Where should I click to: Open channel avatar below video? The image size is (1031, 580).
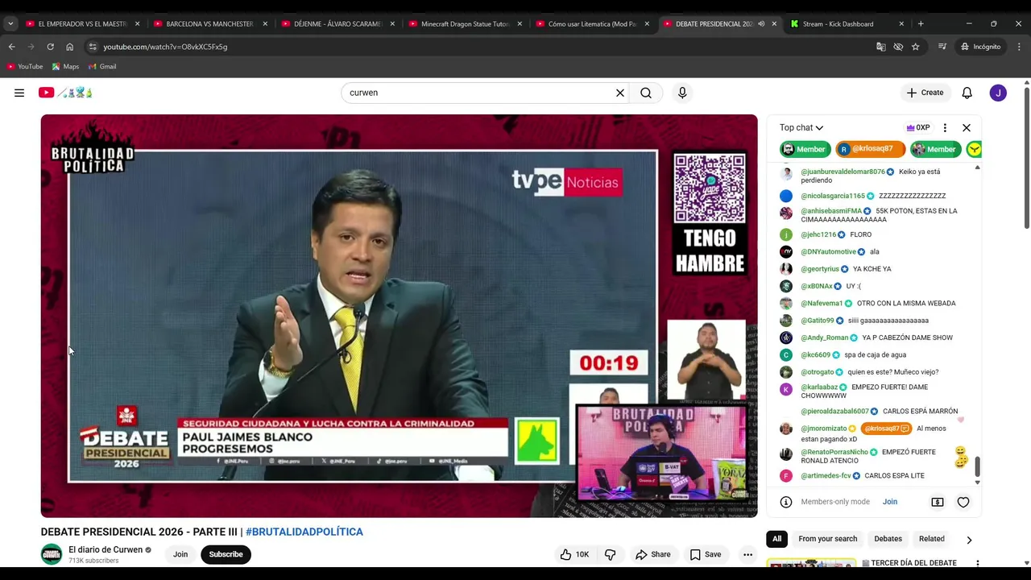[x=52, y=554]
